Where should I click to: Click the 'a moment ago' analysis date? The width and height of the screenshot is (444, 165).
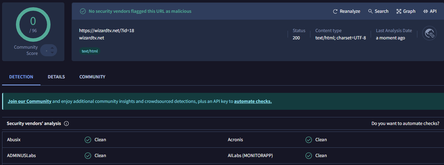(x=390, y=38)
